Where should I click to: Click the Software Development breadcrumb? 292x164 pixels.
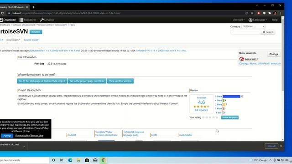tap(24, 25)
